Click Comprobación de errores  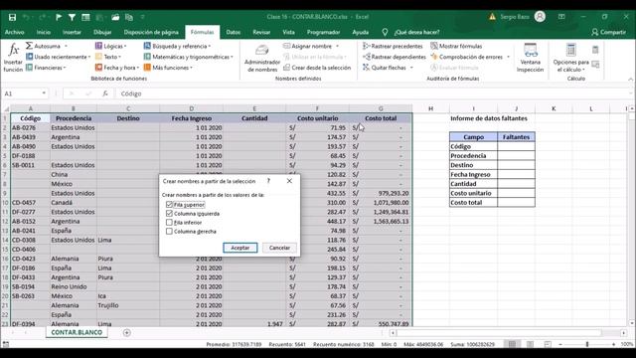point(467,57)
